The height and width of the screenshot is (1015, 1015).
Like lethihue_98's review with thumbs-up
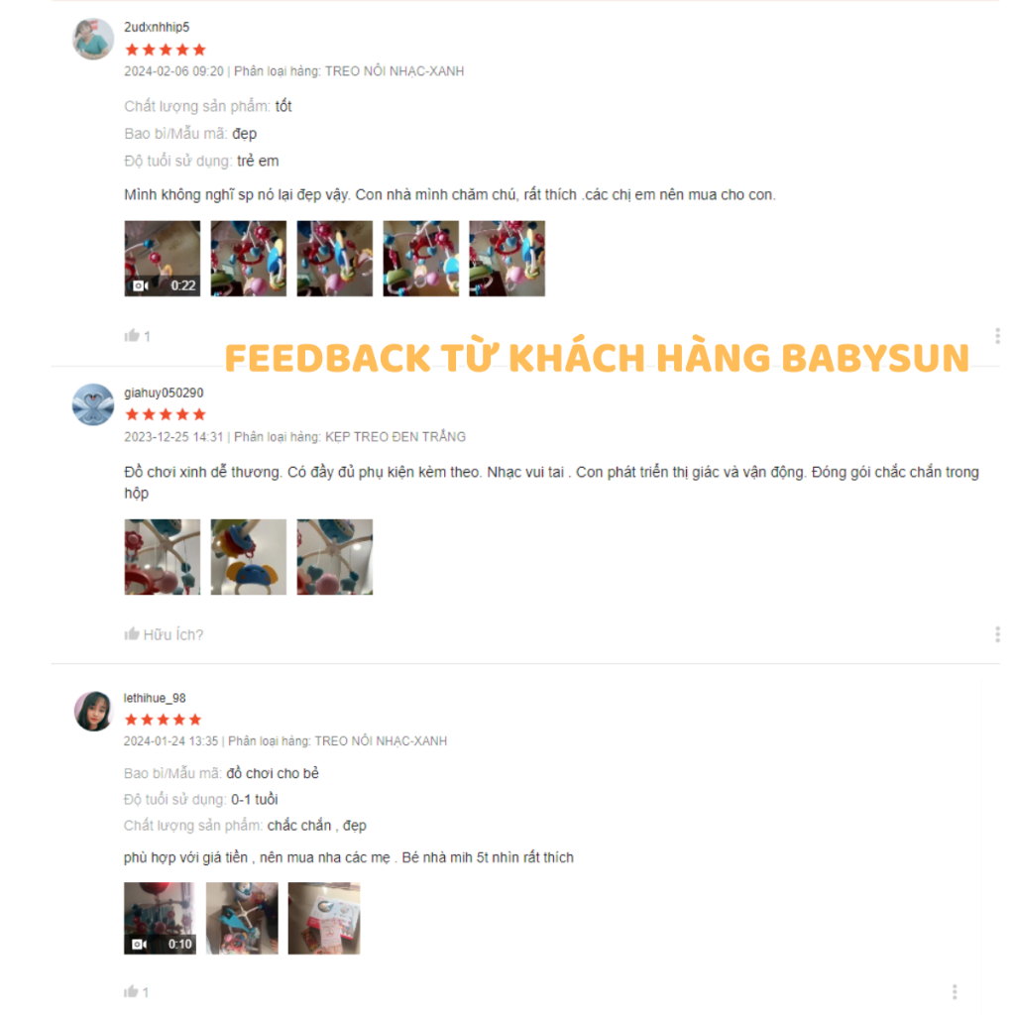131,991
